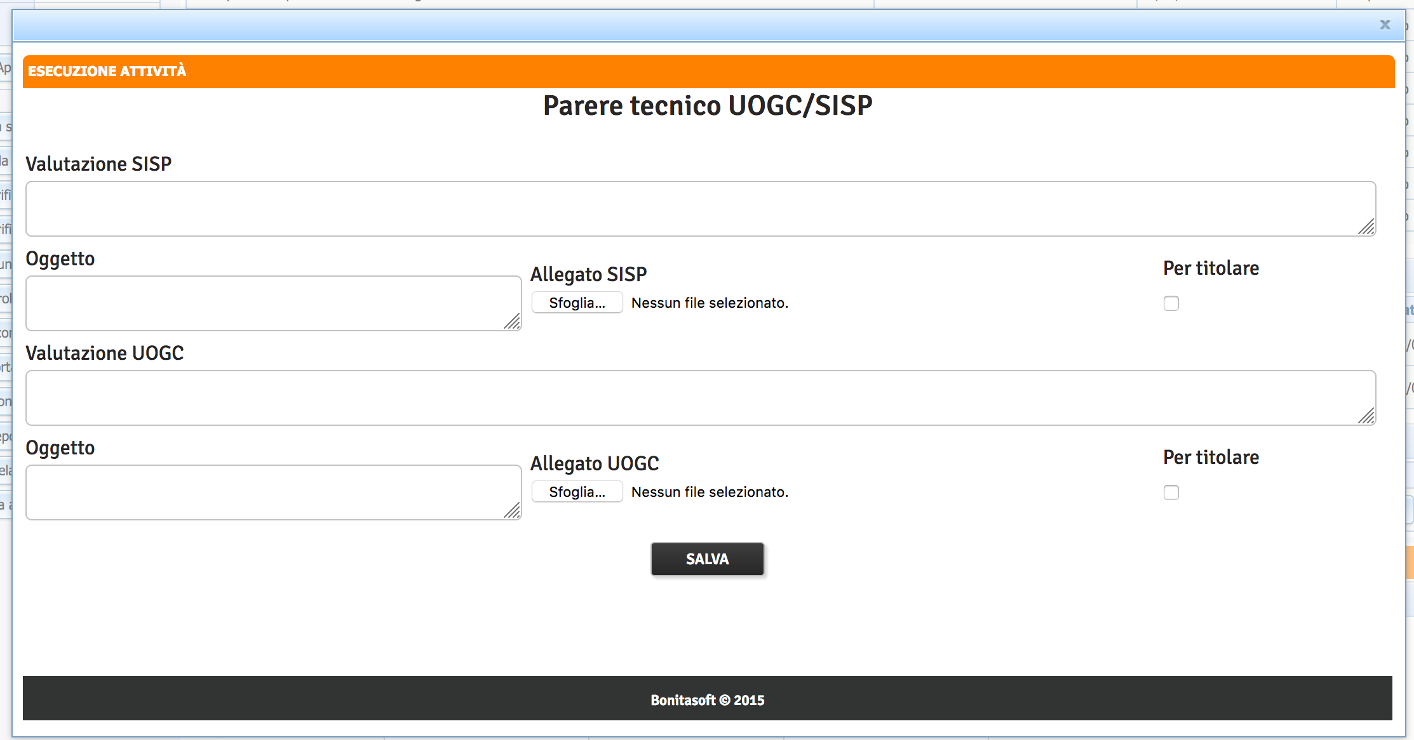Tick Per titolare checkbox for Allegato UOGC

tap(1171, 492)
